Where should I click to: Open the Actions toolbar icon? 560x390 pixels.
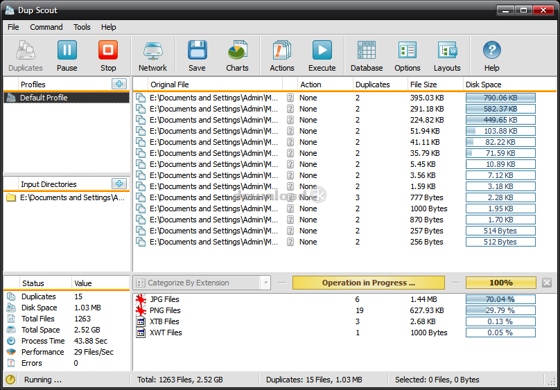pyautogui.click(x=282, y=56)
